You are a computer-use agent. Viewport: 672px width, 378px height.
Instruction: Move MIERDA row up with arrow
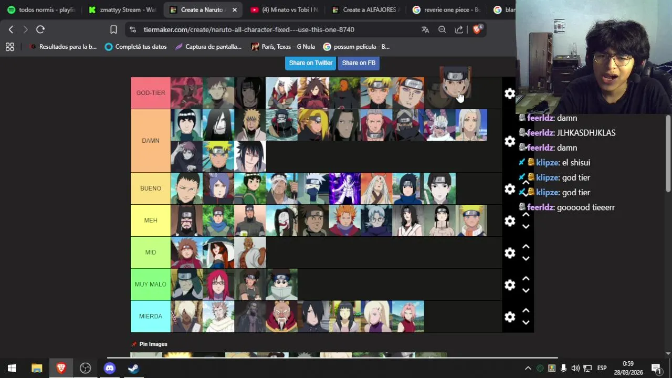pos(526,311)
